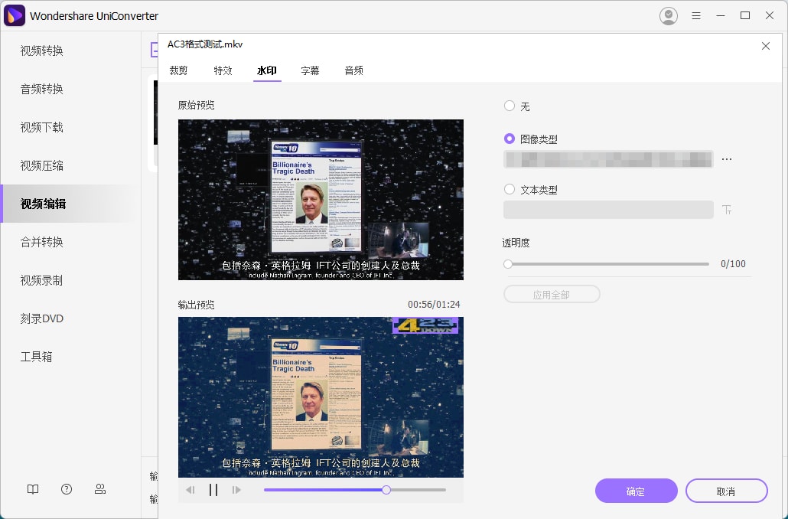
Task: Open the user guide book icon
Action: (32, 489)
